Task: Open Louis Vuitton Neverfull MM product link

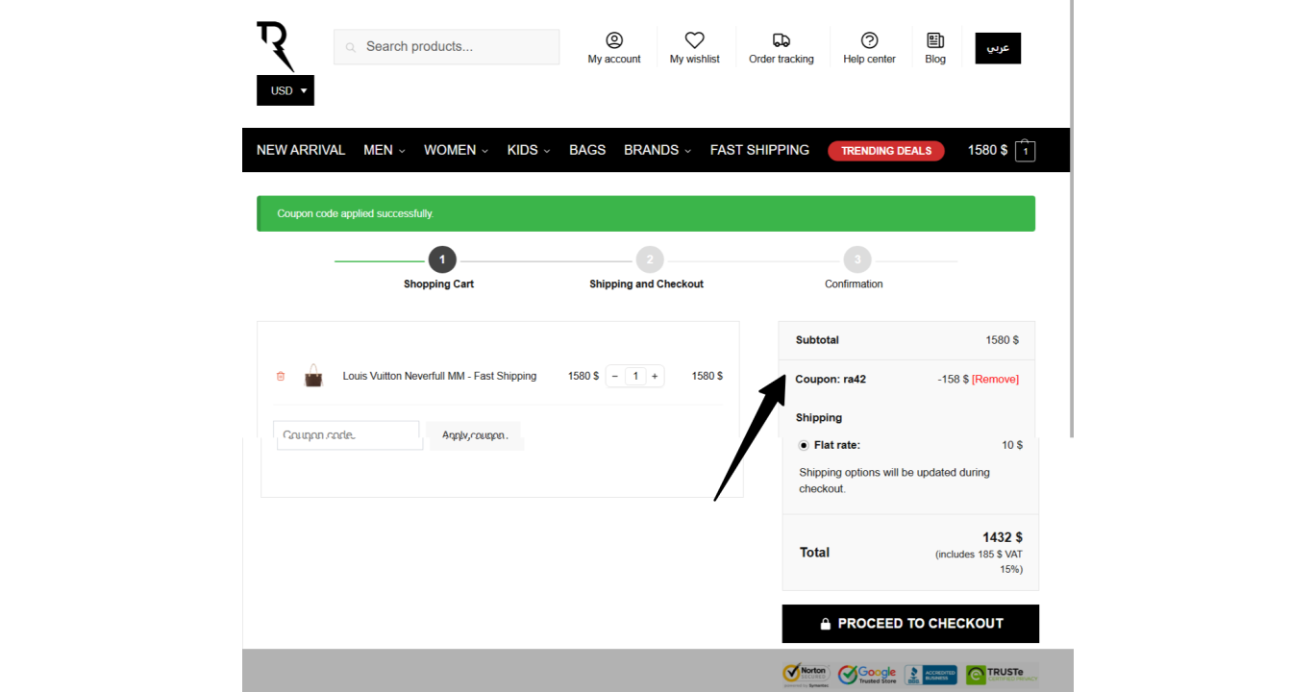Action: point(439,376)
